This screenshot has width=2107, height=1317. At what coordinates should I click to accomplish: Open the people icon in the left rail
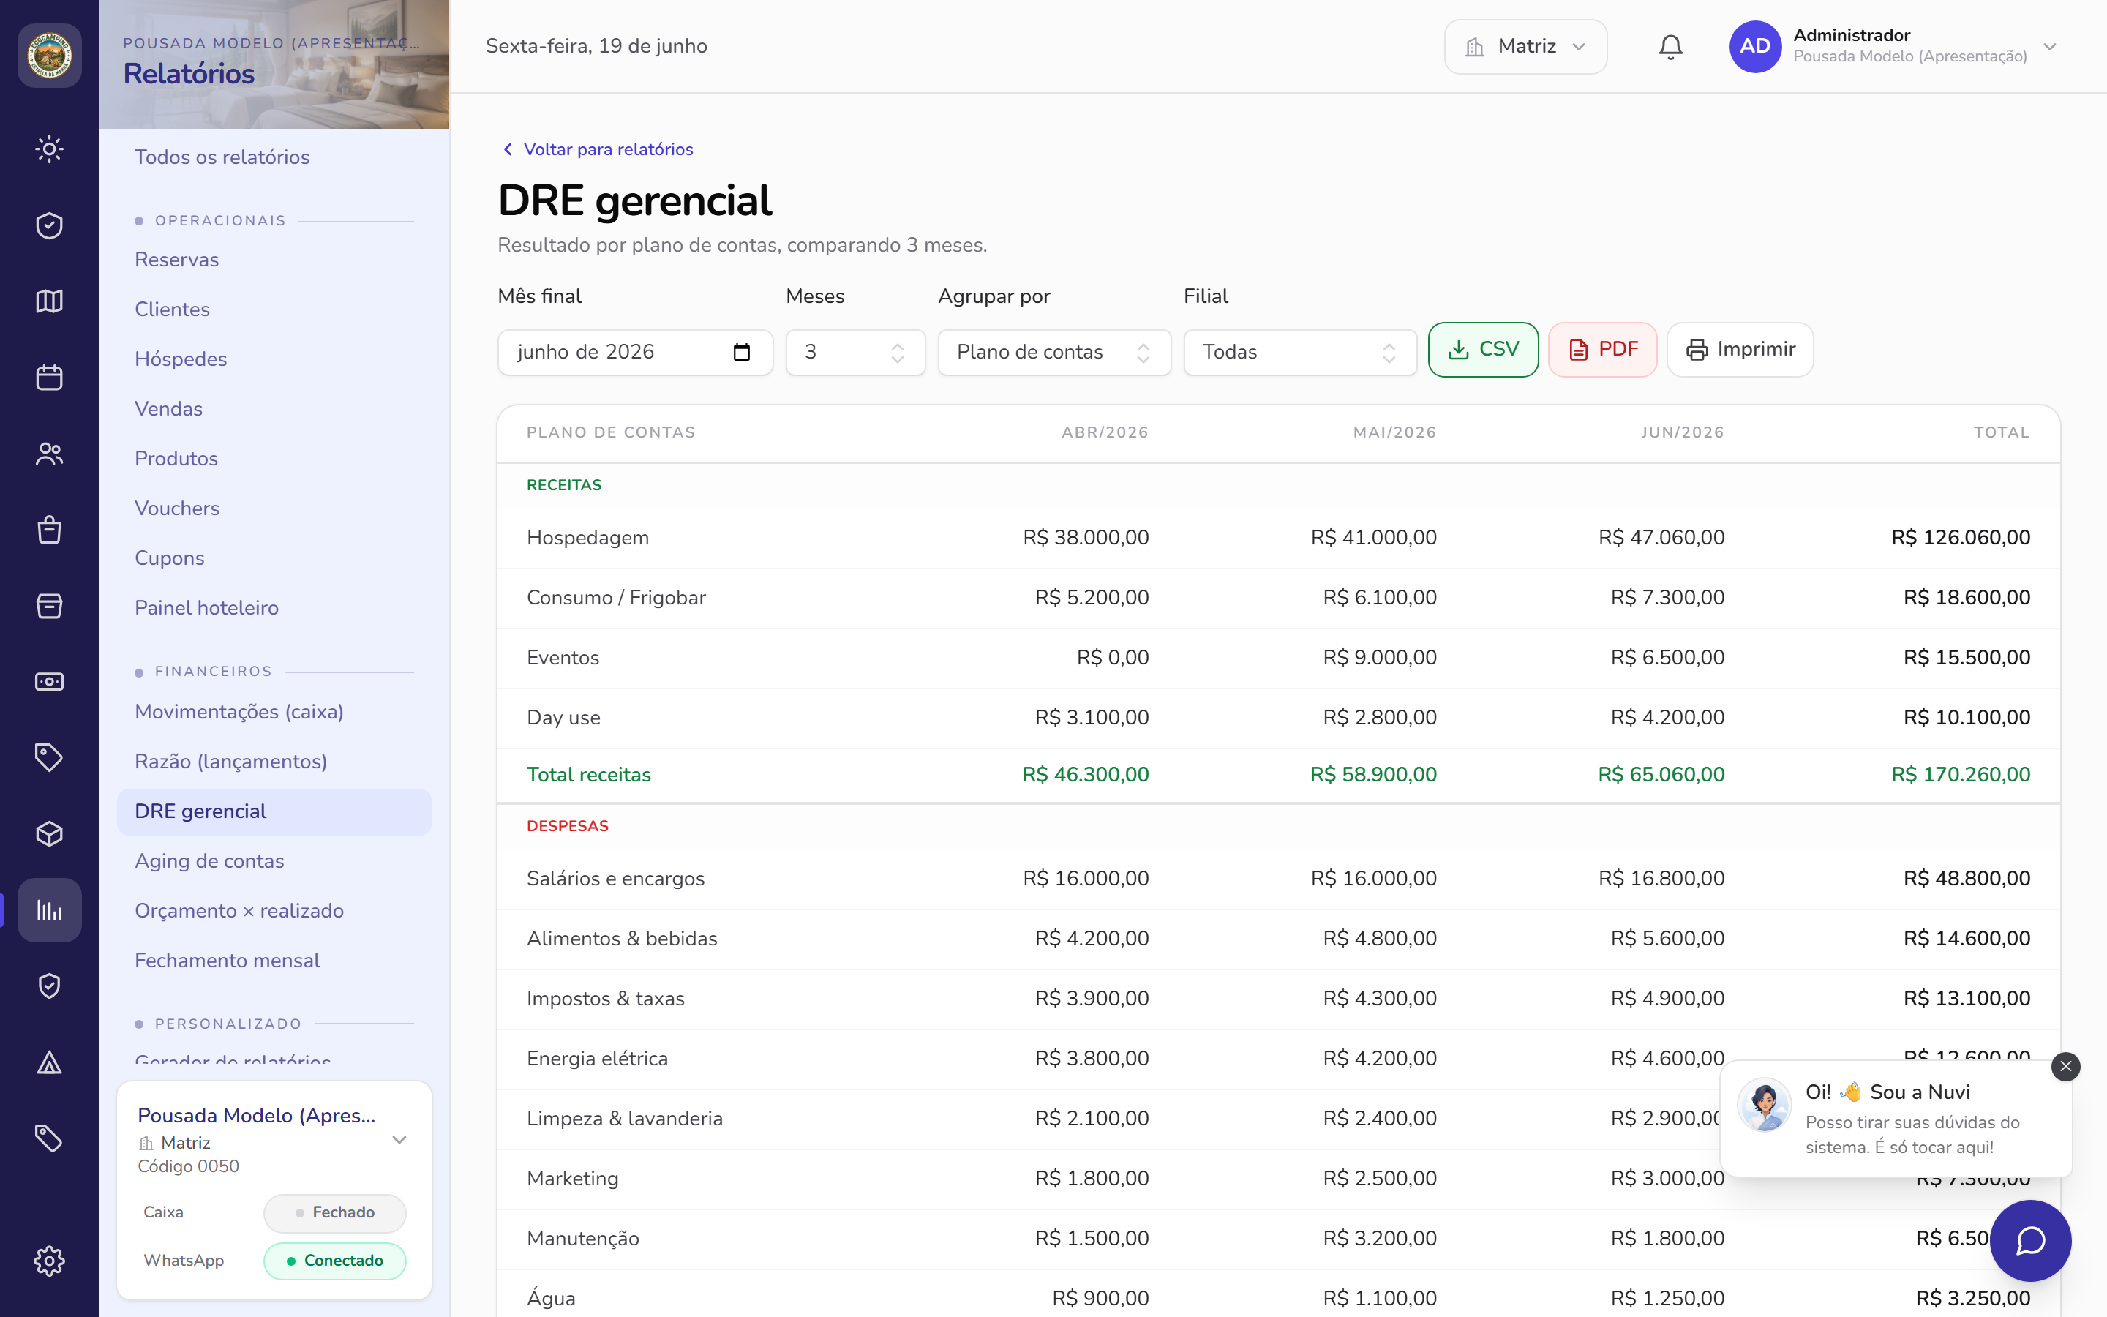(50, 454)
